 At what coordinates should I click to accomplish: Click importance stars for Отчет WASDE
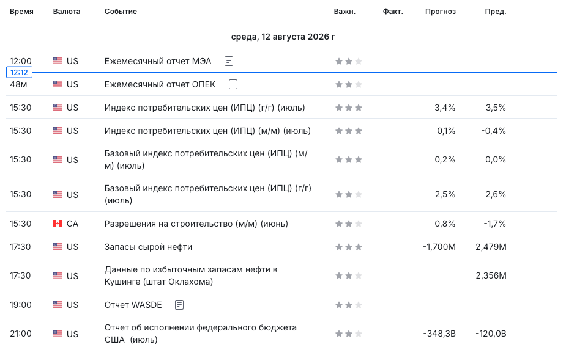coord(349,305)
